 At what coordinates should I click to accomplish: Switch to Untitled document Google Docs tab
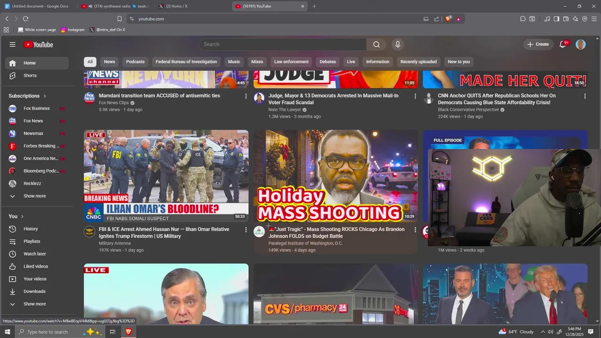tap(39, 6)
